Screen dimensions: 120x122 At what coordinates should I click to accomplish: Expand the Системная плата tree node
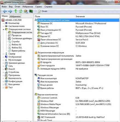(3, 26)
